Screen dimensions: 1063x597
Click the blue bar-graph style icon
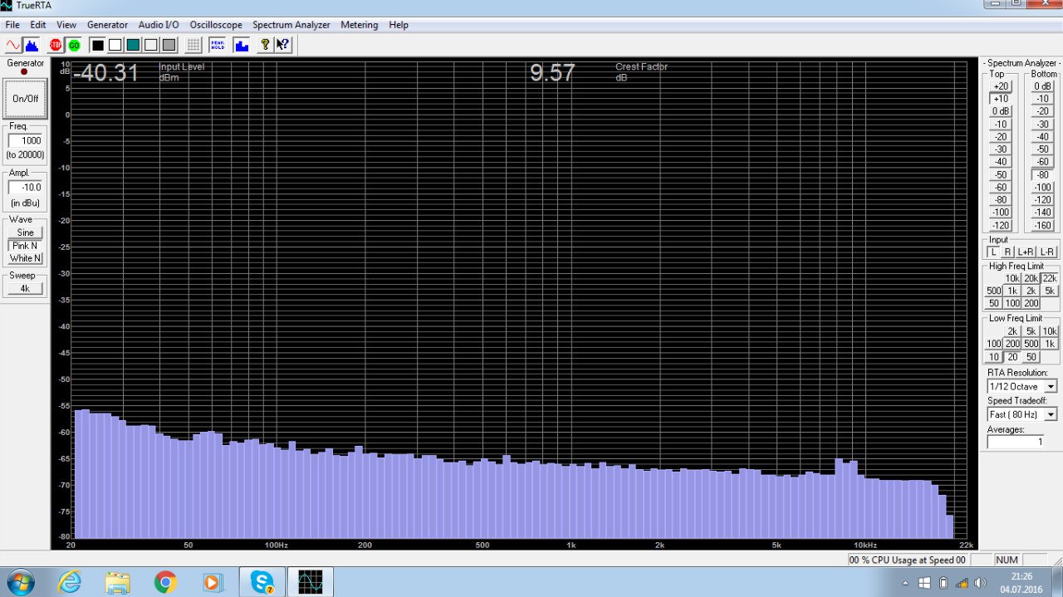[x=242, y=45]
